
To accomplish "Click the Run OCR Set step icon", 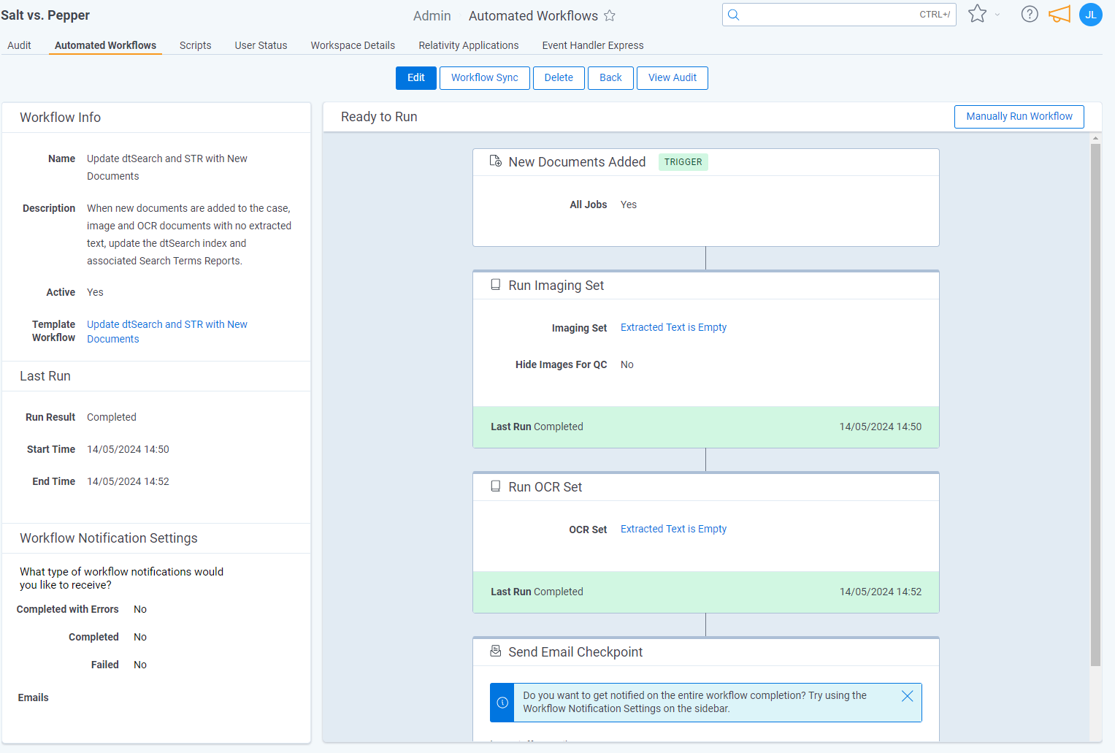I will pos(496,486).
